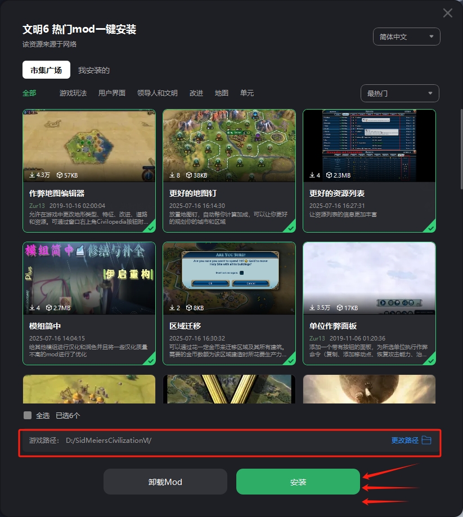Click the date "2025-07-16 14:04:15"
Viewport: 463px width, 517px height.
point(57,338)
